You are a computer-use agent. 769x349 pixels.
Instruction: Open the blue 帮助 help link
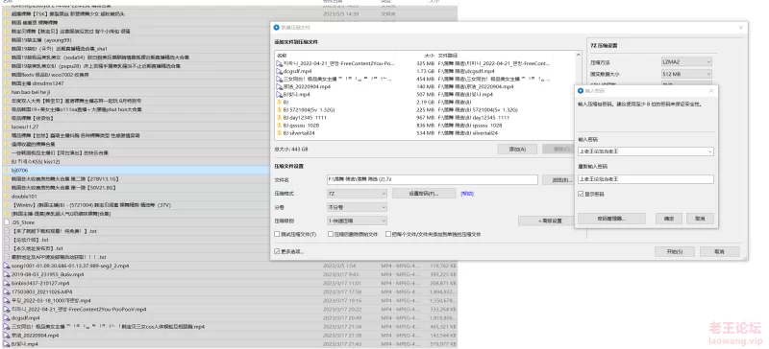pyautogui.click(x=466, y=194)
